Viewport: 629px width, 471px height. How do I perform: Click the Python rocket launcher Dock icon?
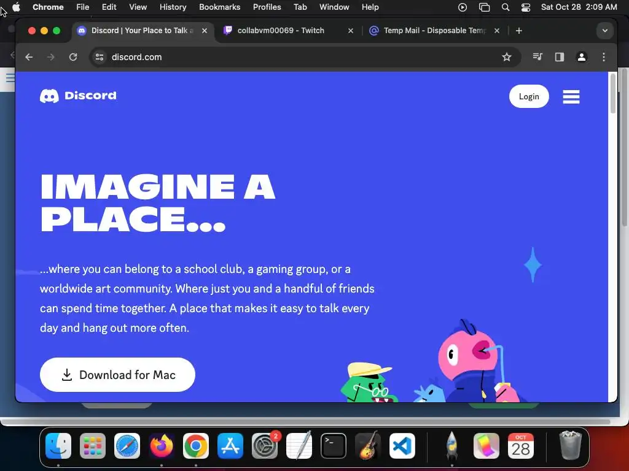451,446
